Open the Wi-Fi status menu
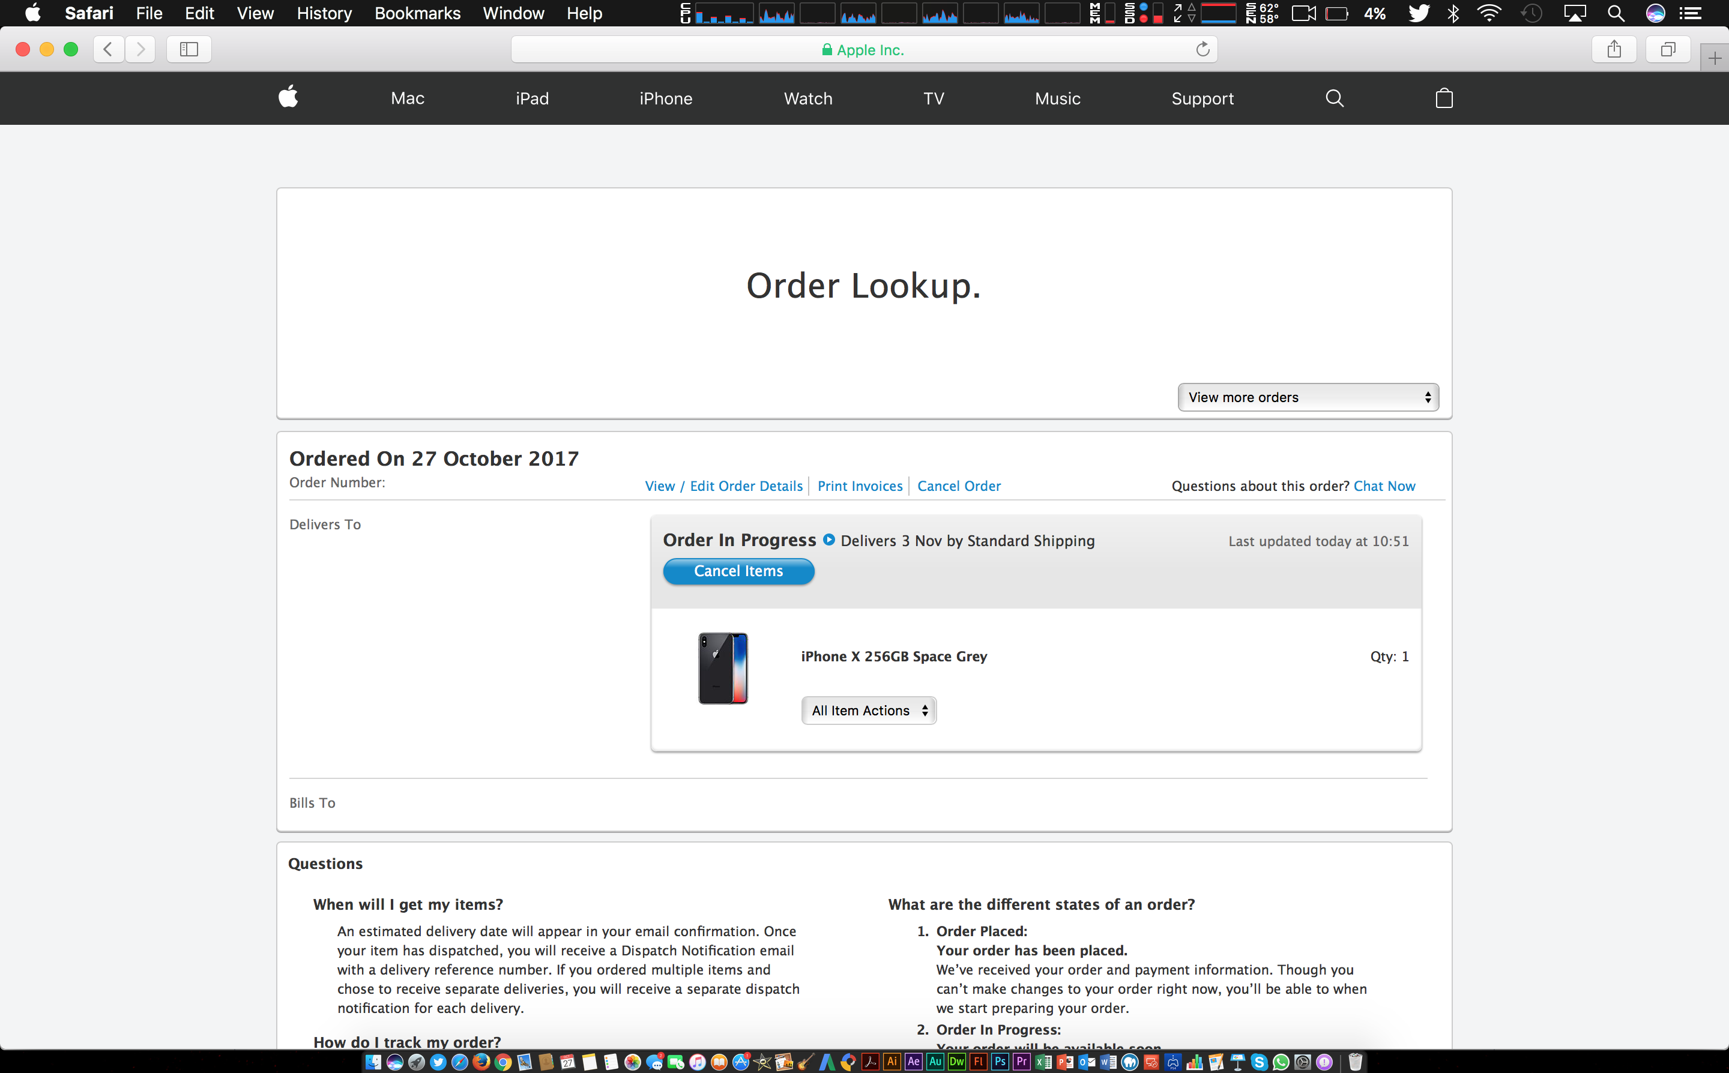Viewport: 1729px width, 1073px height. click(x=1489, y=13)
